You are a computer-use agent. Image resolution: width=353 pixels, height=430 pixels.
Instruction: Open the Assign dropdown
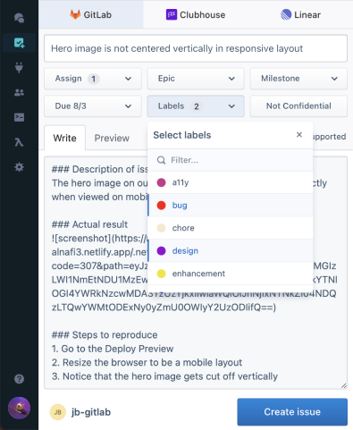93,79
